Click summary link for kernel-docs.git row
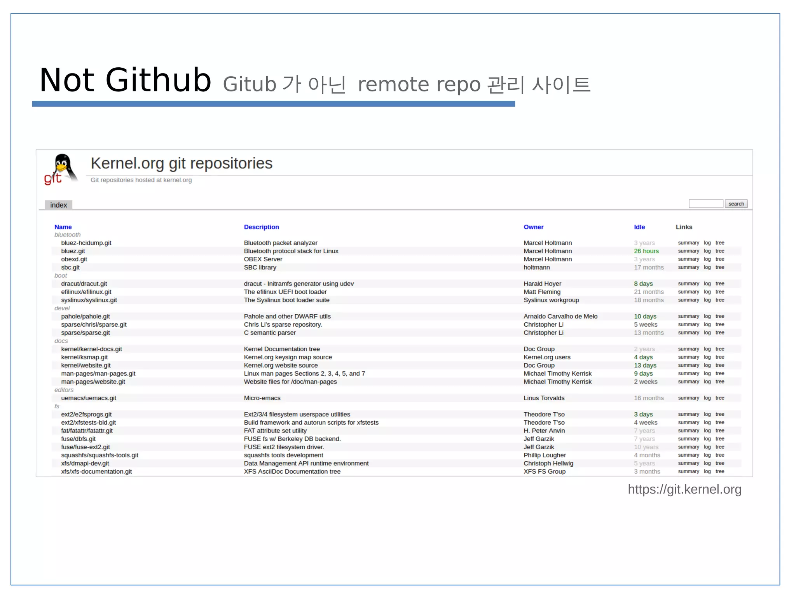Viewport: 796px width, 597px height. tap(688, 349)
